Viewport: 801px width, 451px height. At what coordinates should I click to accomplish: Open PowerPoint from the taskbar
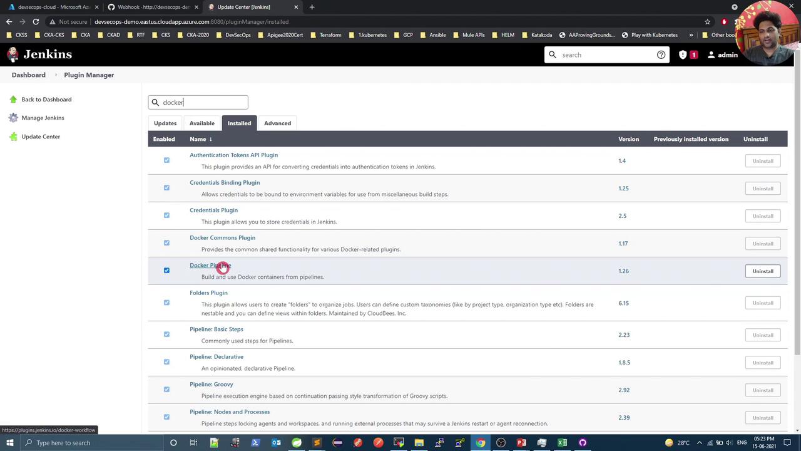point(521,443)
